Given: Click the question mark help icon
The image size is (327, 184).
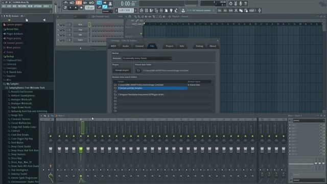Looking at the screenshot, I should (x=246, y=4).
